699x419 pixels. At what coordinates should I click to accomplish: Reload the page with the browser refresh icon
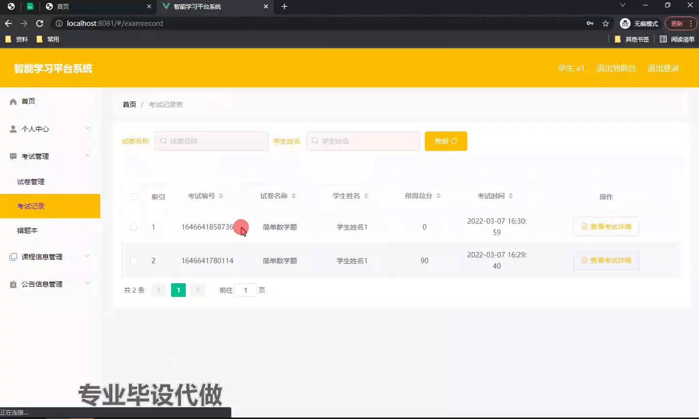40,23
